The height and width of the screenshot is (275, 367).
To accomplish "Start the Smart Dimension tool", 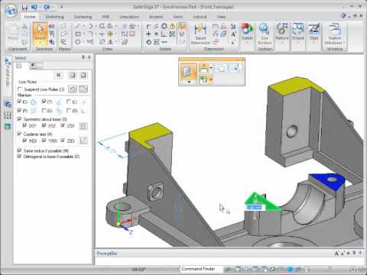I will pos(200,34).
